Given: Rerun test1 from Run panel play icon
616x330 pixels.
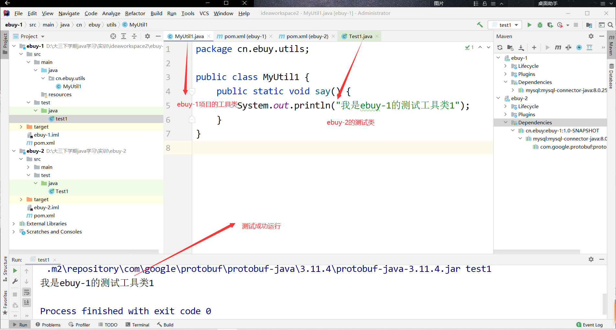Looking at the screenshot, I should (x=15, y=271).
